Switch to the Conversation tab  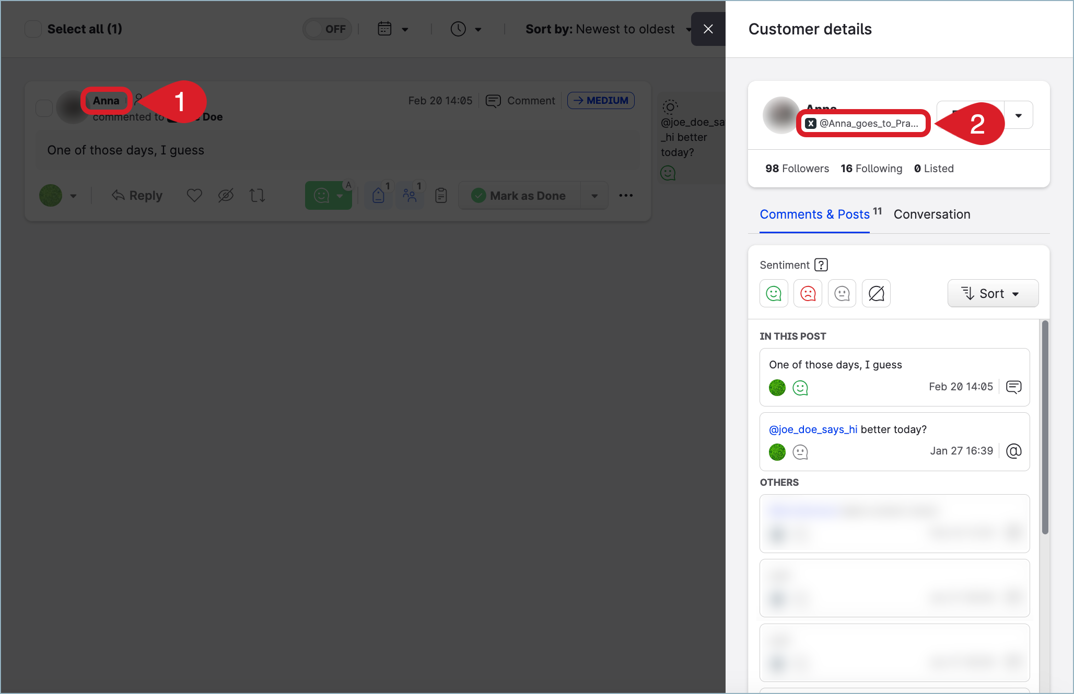click(x=932, y=214)
